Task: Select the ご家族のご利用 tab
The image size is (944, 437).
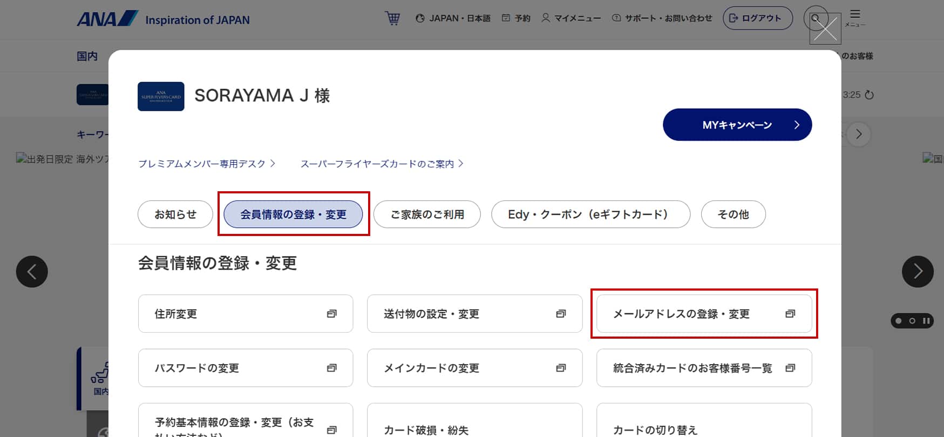Action: [x=427, y=214]
